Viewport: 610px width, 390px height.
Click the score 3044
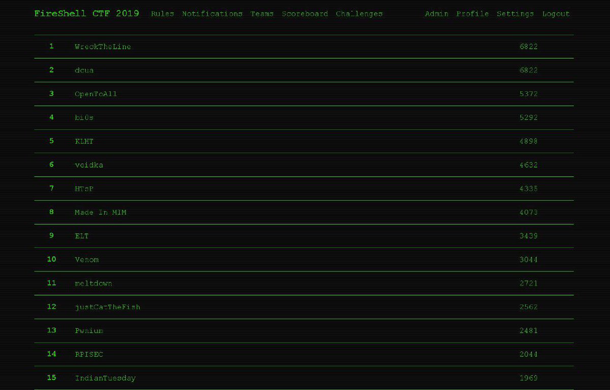[x=529, y=260]
